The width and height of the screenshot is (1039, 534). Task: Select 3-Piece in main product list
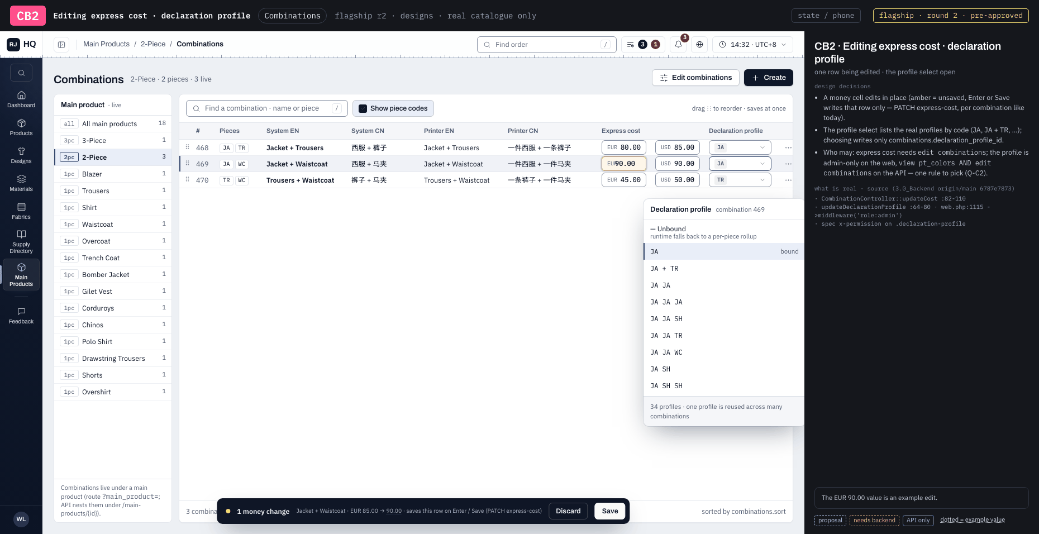tap(113, 140)
